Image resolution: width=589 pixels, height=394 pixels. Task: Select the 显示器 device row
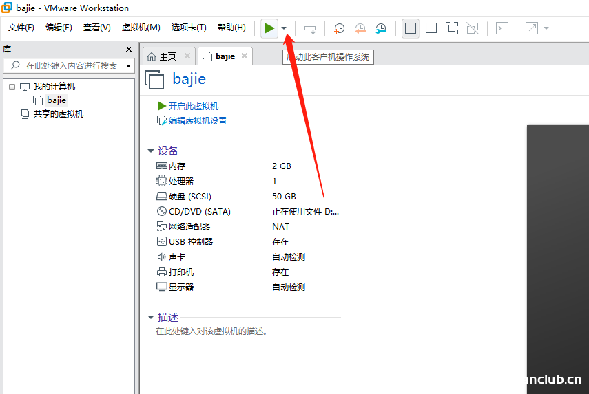click(x=248, y=287)
